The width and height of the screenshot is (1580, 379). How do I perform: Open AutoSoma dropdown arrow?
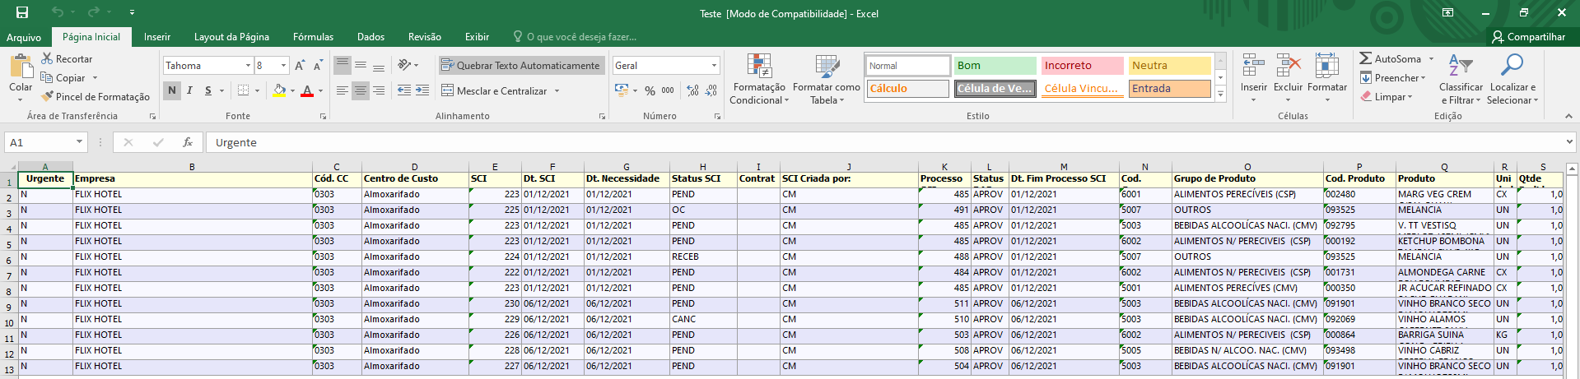pyautogui.click(x=1431, y=59)
